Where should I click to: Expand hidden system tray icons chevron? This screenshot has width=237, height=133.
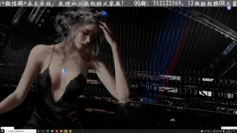pyautogui.click(x=212, y=131)
